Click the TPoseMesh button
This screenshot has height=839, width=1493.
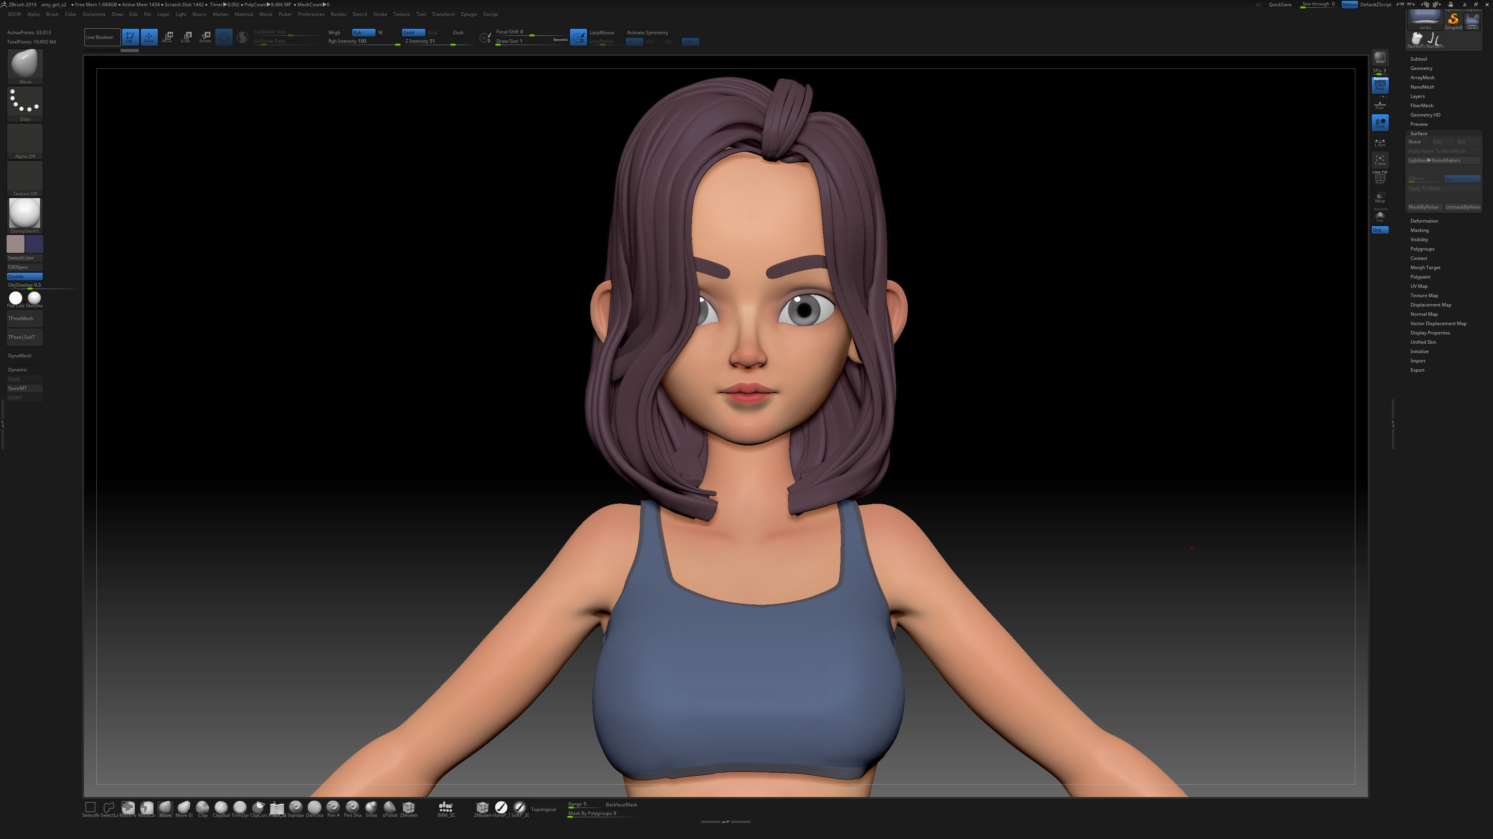[x=25, y=319]
